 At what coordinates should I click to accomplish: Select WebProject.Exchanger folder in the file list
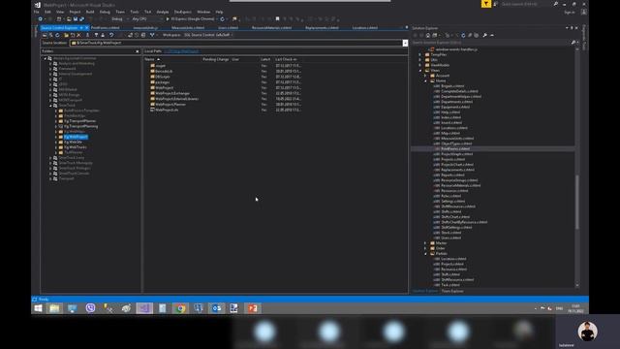pyautogui.click(x=172, y=93)
